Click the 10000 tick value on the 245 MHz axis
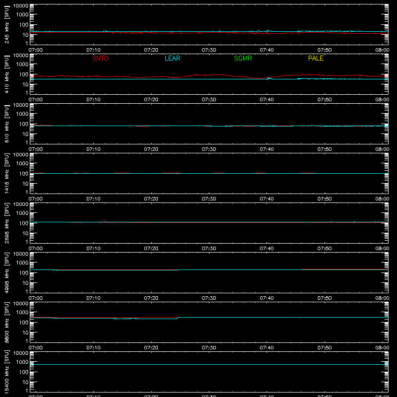This screenshot has height=397, width=397. click(x=21, y=6)
